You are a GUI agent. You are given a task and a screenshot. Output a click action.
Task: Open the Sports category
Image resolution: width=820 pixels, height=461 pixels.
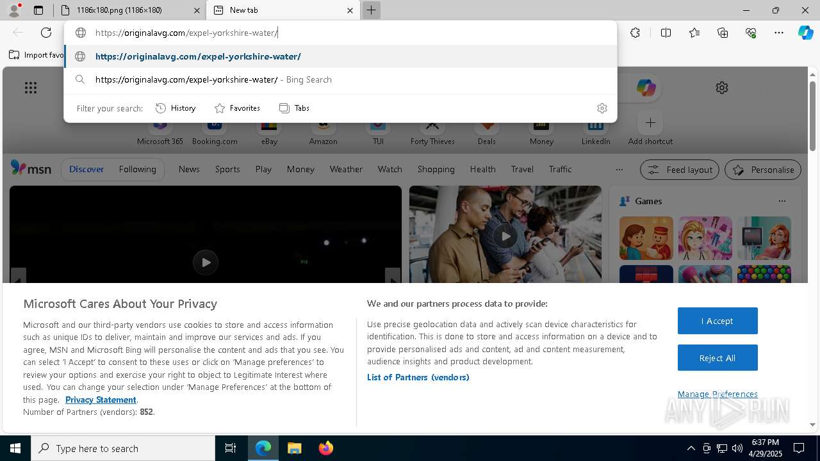[x=227, y=169]
